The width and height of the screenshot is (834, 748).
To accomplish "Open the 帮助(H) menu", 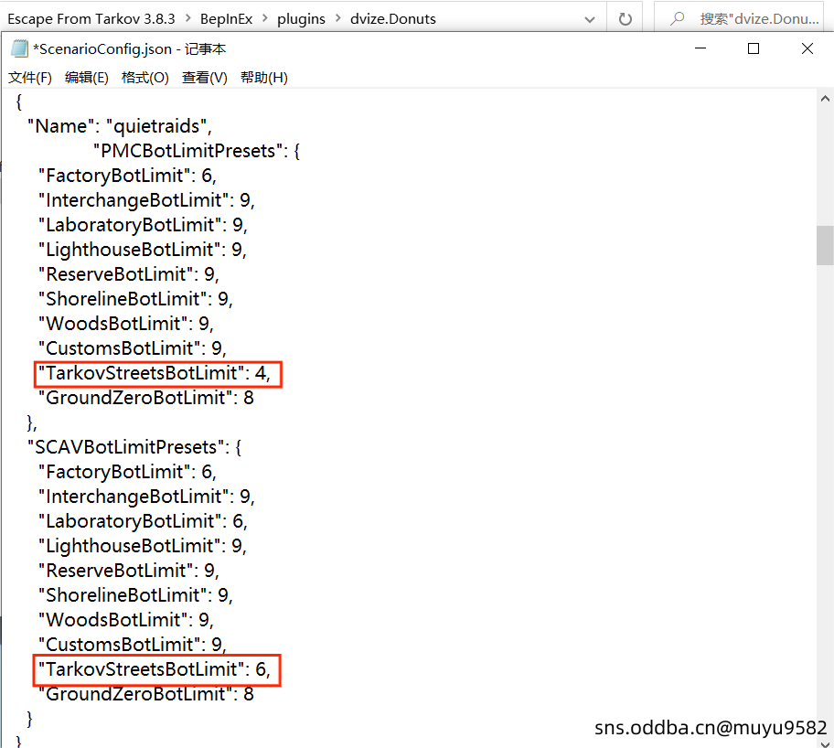I will (x=264, y=78).
